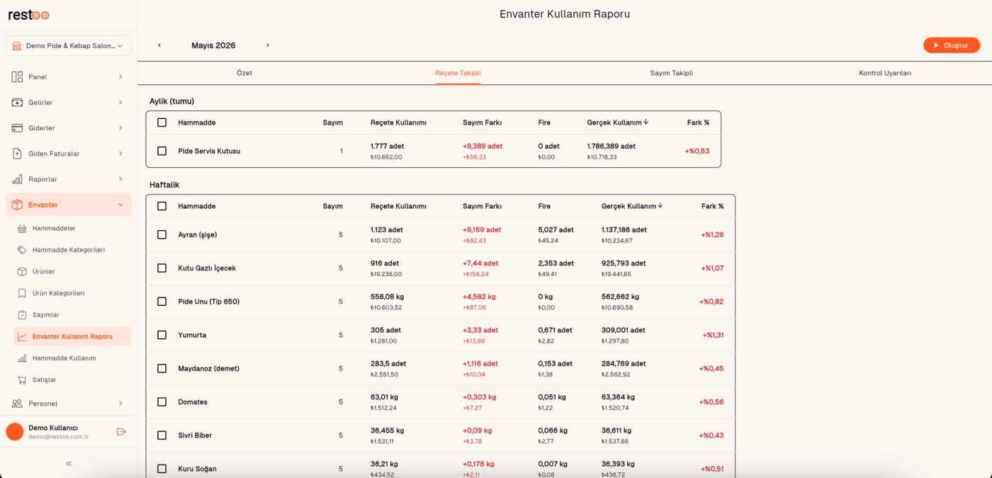Collapse the Envanter section chevron
Screen dimensions: 992x478
pyautogui.click(x=120, y=205)
